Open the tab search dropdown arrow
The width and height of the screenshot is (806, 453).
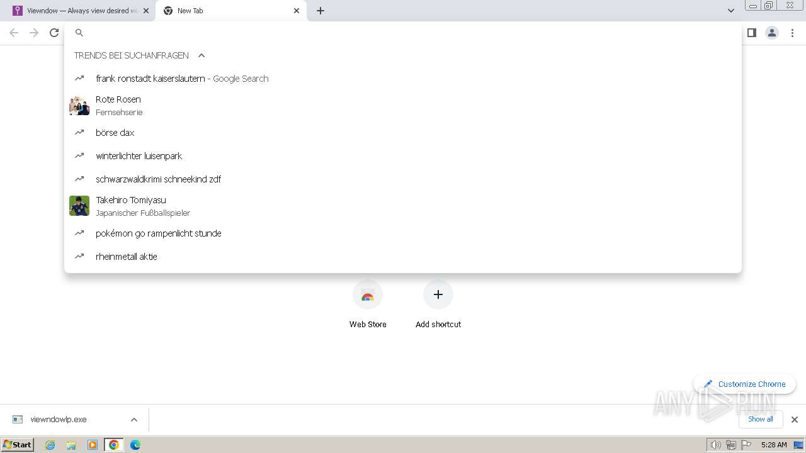[731, 11]
